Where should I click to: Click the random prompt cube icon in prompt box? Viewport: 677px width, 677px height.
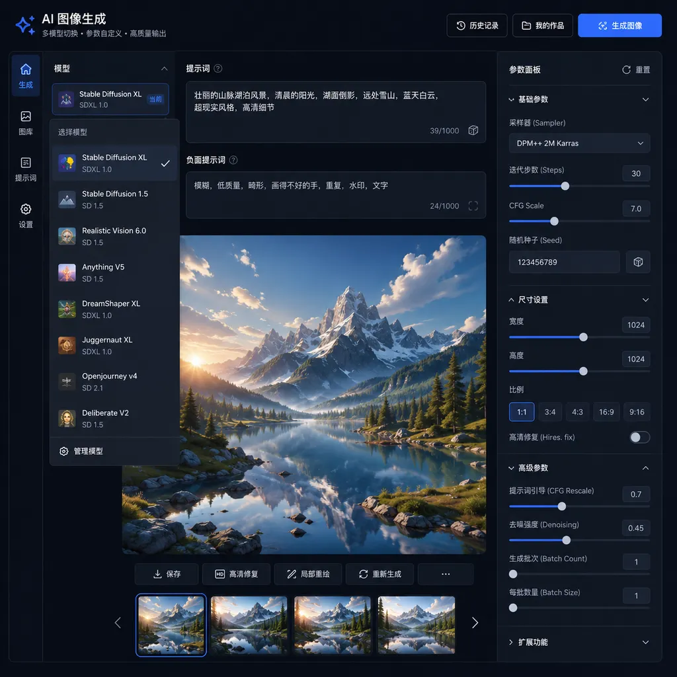coord(473,130)
